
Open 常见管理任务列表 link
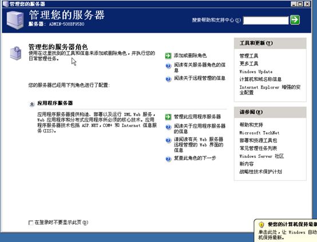(258, 148)
